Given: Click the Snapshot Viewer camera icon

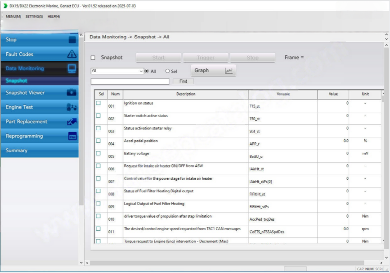Looking at the screenshot, I should pyautogui.click(x=72, y=93).
